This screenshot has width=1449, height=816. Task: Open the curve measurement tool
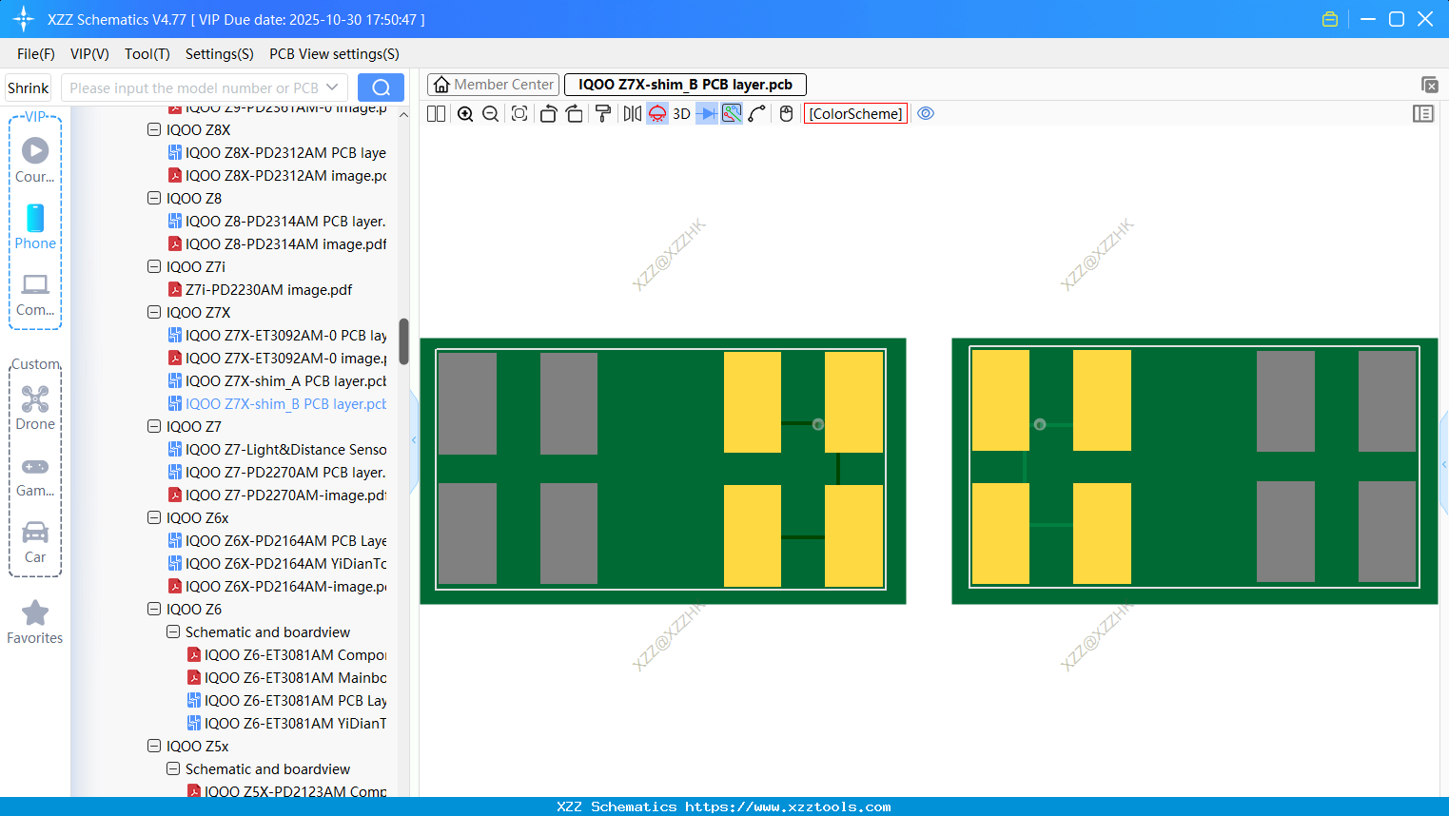[x=755, y=113]
